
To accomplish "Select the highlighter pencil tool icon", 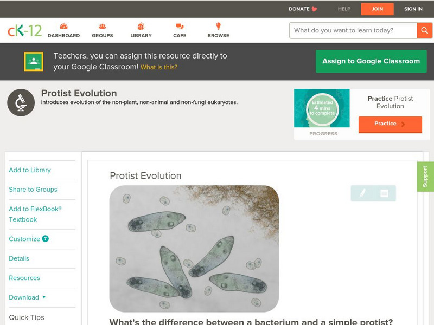I will (x=362, y=193).
